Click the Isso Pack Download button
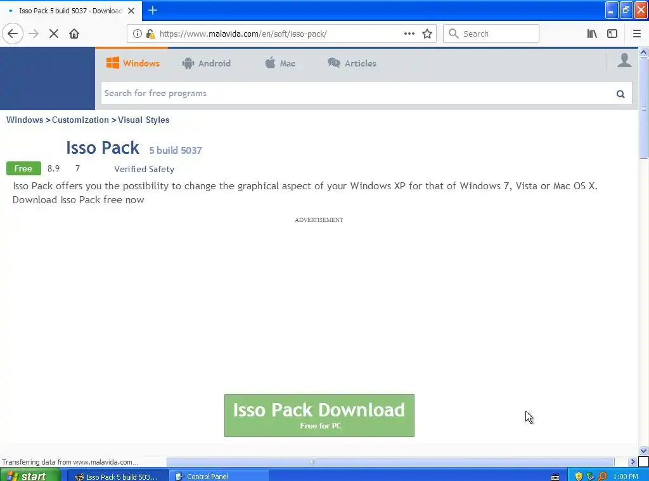This screenshot has width=649, height=481. 319,415
